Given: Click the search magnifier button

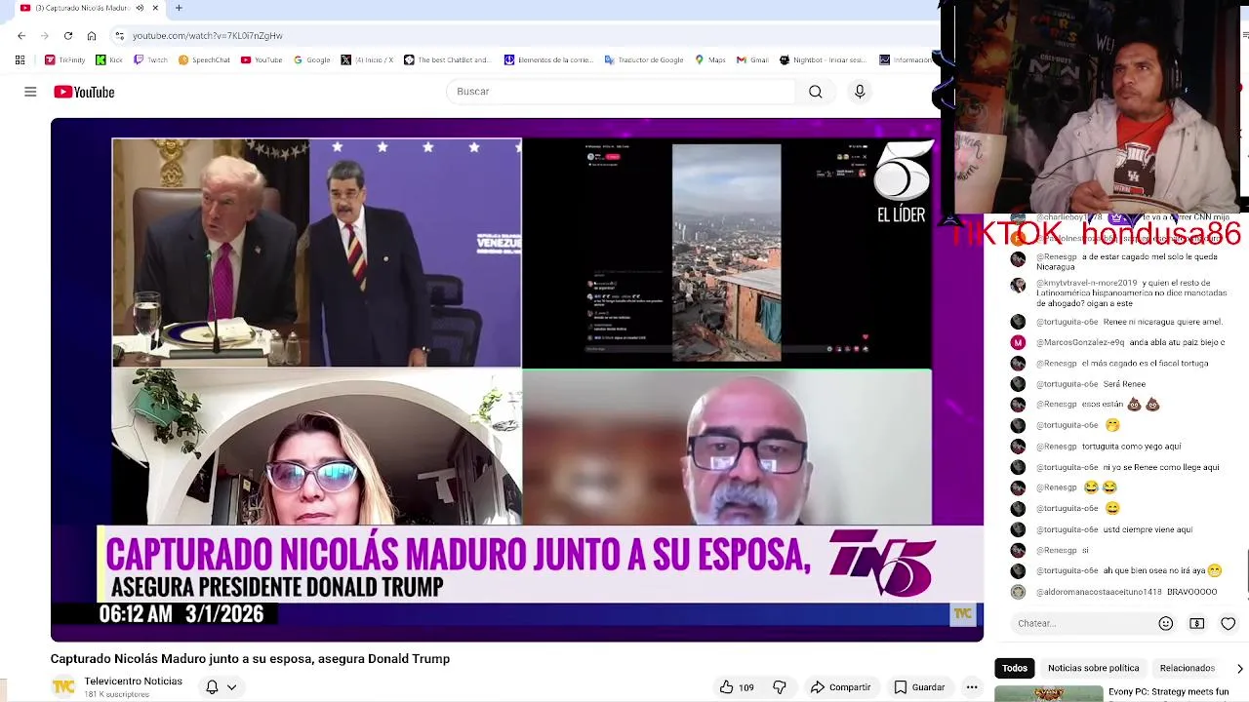Looking at the screenshot, I should [x=815, y=92].
